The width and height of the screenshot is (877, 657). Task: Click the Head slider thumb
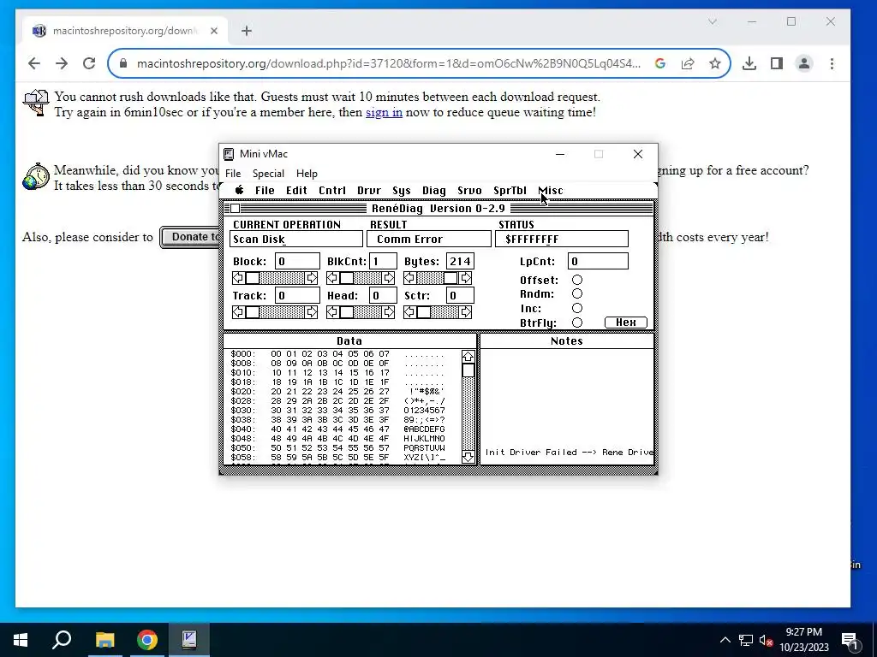coord(347,311)
